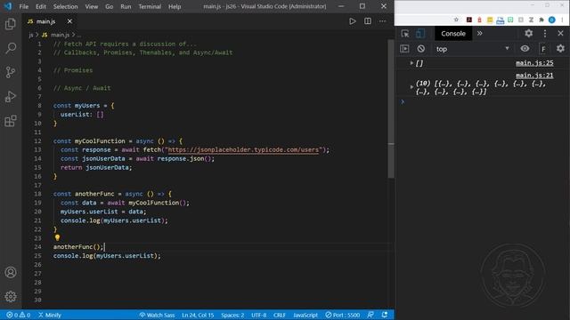The width and height of the screenshot is (570, 320).
Task: Open errors and warnings in status bar
Action: tap(18, 315)
